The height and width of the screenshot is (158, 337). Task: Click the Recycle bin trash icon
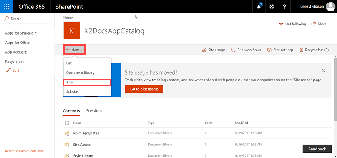[301, 50]
